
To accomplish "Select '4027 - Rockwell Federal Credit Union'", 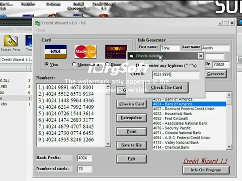I will (189, 109).
